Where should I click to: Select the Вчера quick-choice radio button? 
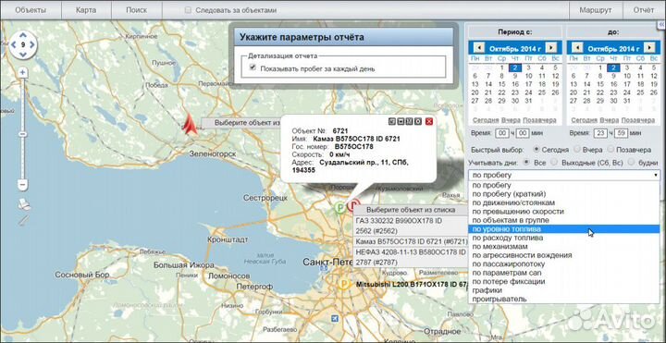pos(577,150)
